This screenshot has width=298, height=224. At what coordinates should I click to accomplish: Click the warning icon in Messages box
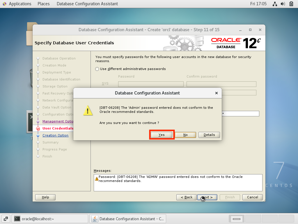click(x=97, y=179)
